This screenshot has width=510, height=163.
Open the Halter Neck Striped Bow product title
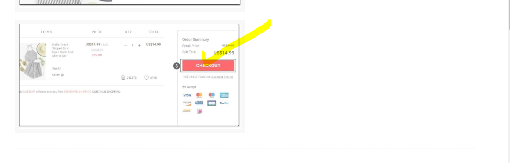[x=63, y=50]
